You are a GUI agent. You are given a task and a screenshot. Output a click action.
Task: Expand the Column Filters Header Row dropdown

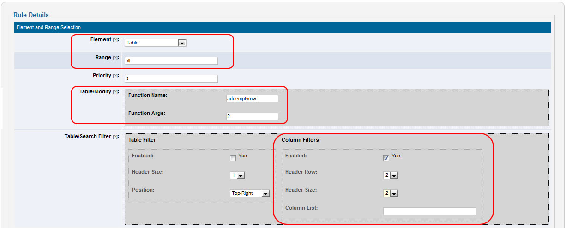pos(391,175)
